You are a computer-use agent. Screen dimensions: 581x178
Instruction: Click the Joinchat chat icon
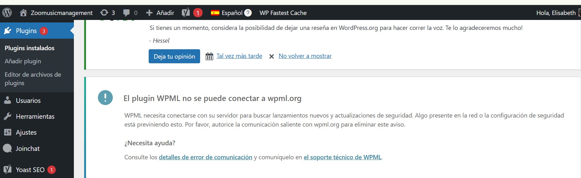click(x=7, y=148)
